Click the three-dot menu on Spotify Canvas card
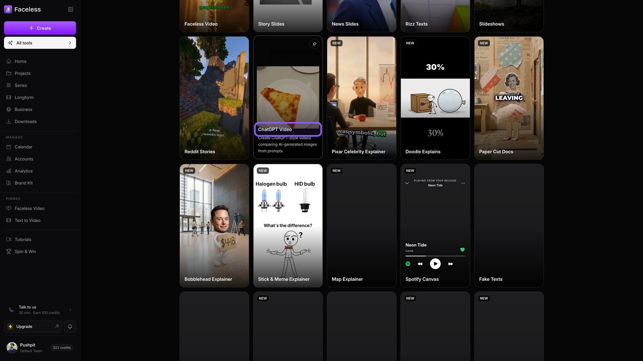This screenshot has width=643, height=361. click(x=463, y=183)
